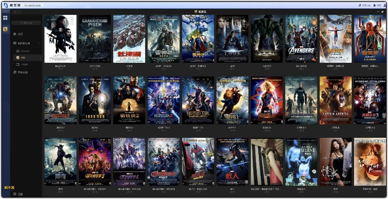
Task: Open the Hulk movie poster
Action: (267, 39)
